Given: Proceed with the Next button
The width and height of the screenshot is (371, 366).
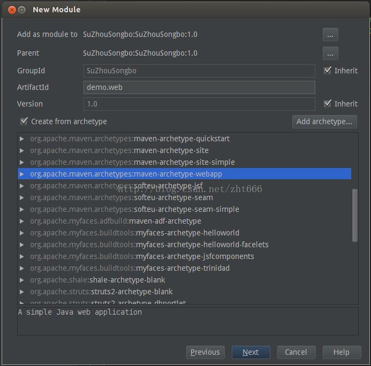Looking at the screenshot, I should tap(251, 352).
